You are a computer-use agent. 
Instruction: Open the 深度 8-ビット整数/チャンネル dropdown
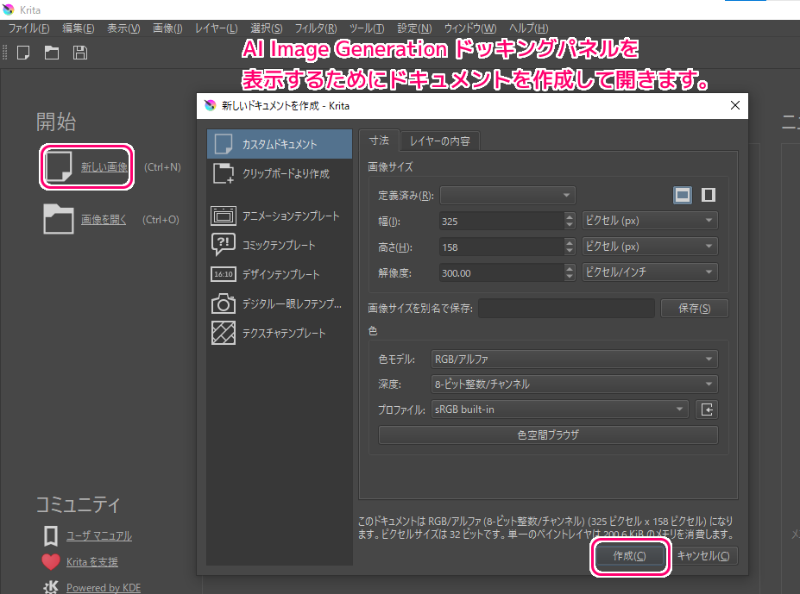(x=574, y=384)
